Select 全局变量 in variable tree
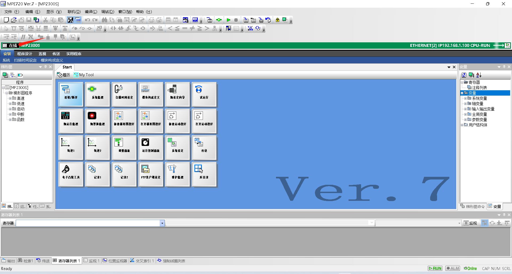 click(x=479, y=114)
